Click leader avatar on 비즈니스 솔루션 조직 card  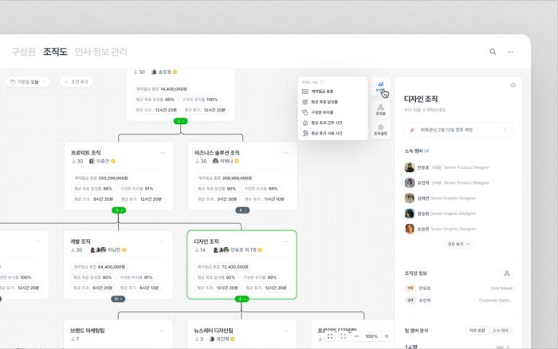coord(215,161)
